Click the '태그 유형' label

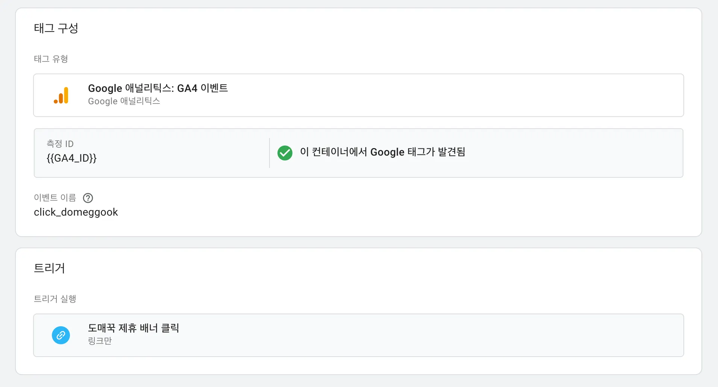(51, 59)
